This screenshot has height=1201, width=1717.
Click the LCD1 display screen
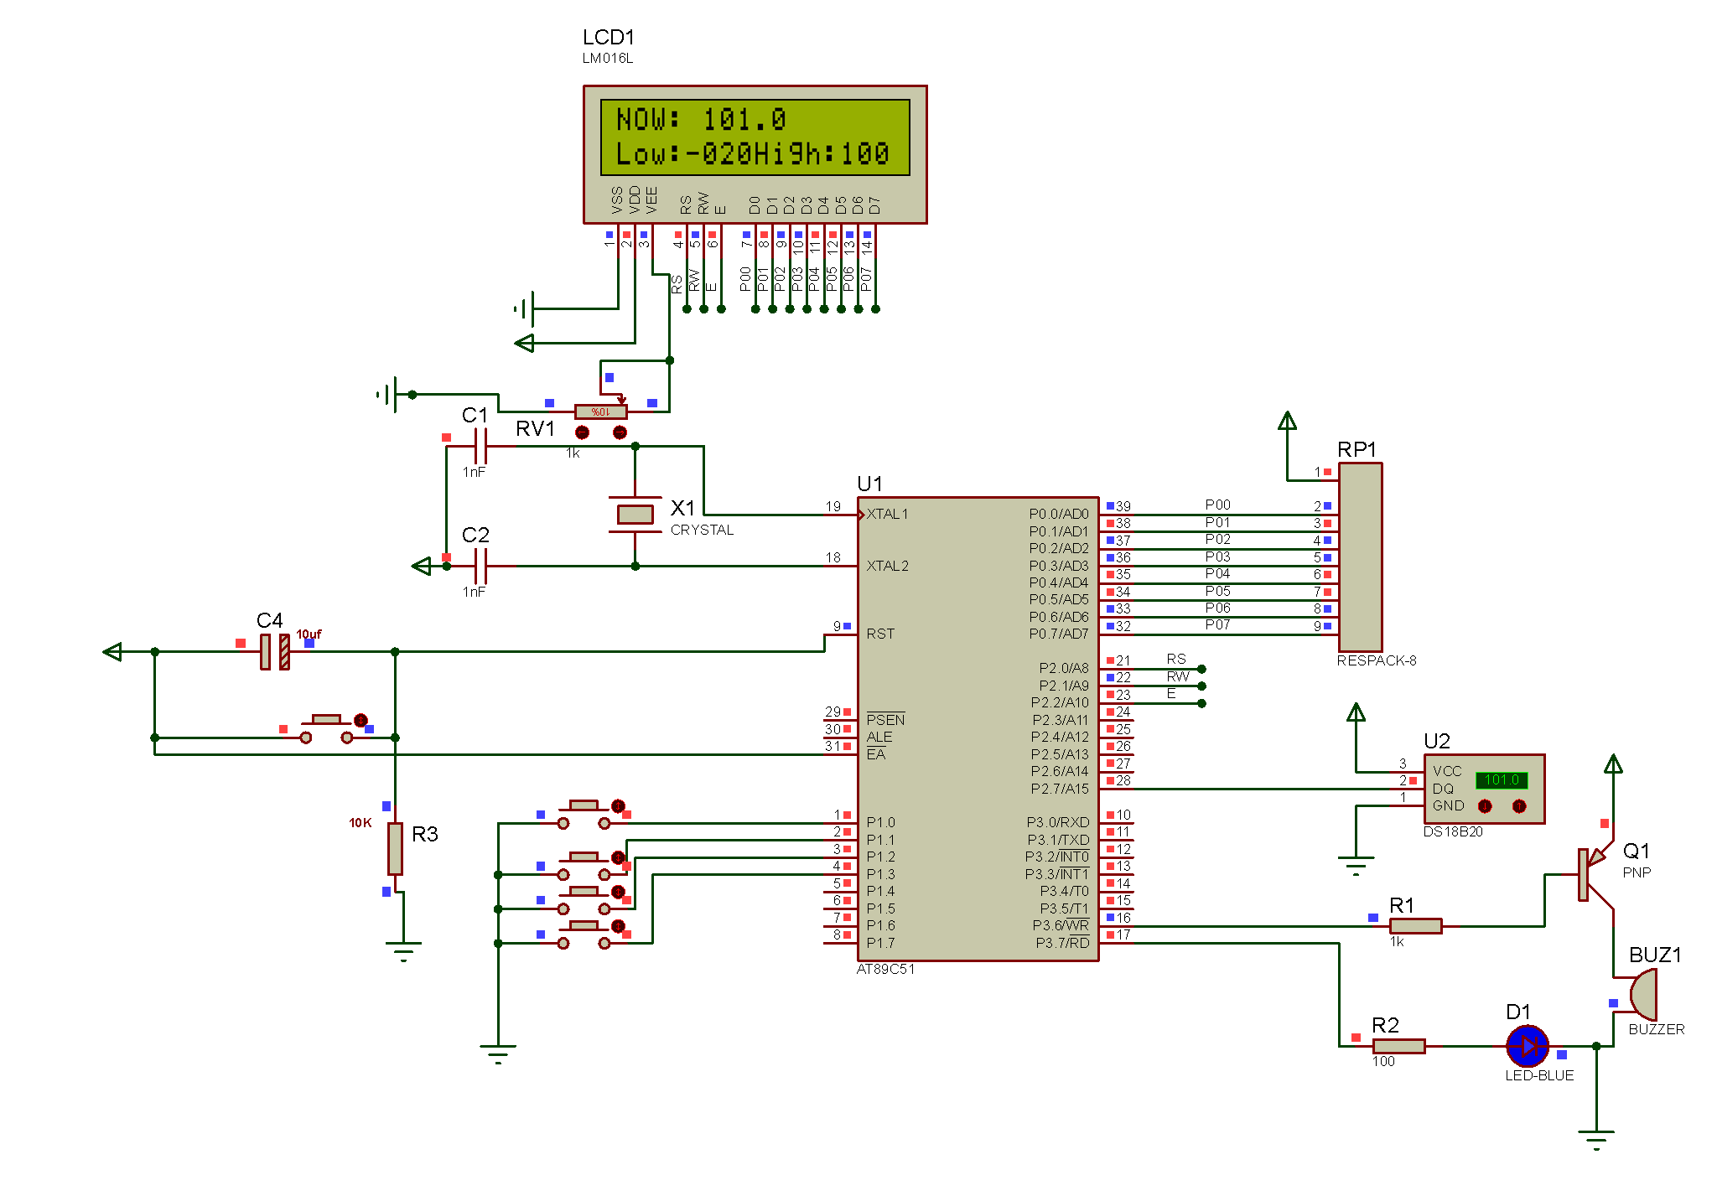point(755,137)
